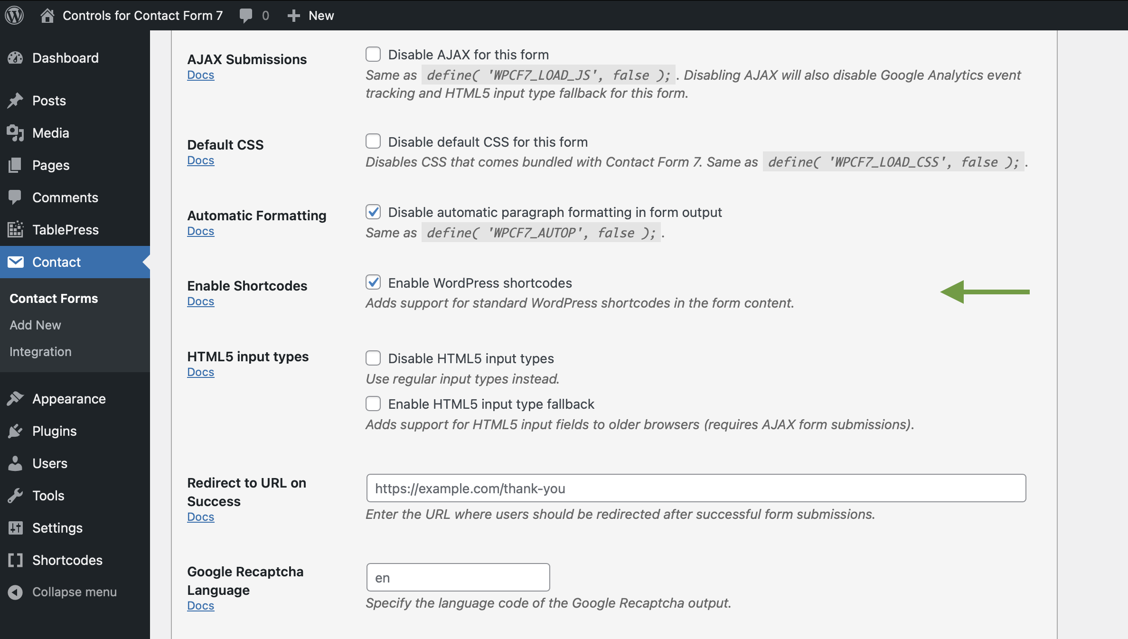
Task: Open Enable Shortcodes Docs link
Action: pos(201,301)
